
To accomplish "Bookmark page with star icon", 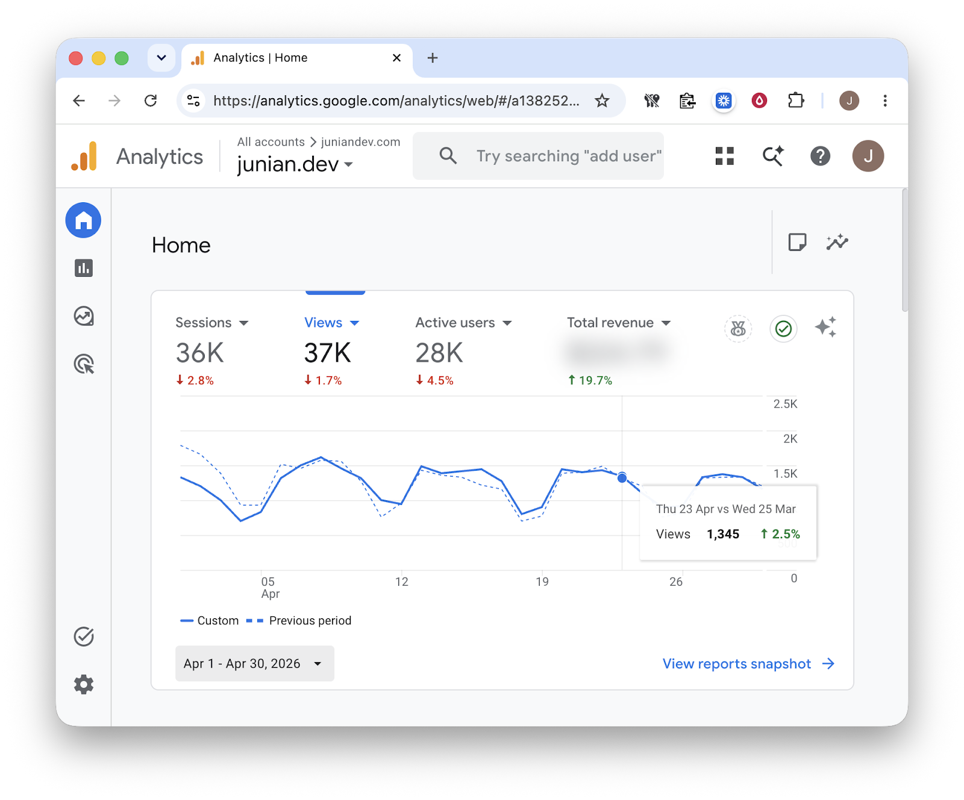I will (602, 101).
